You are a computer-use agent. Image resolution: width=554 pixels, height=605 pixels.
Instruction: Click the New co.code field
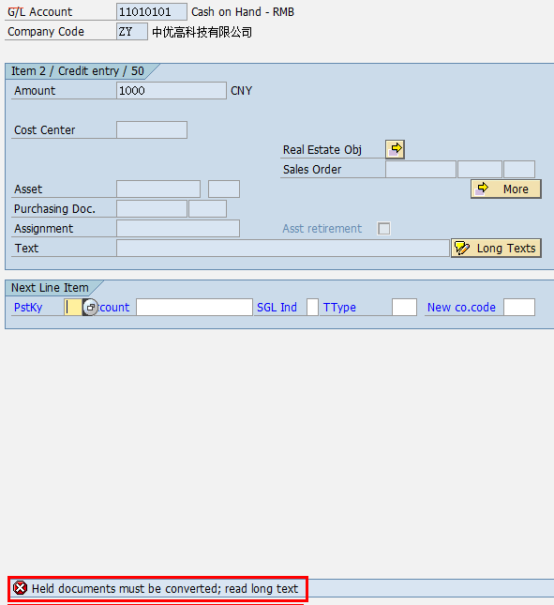pos(519,308)
